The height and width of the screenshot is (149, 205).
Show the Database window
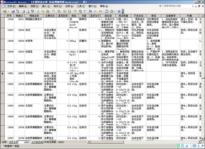pos(107,11)
